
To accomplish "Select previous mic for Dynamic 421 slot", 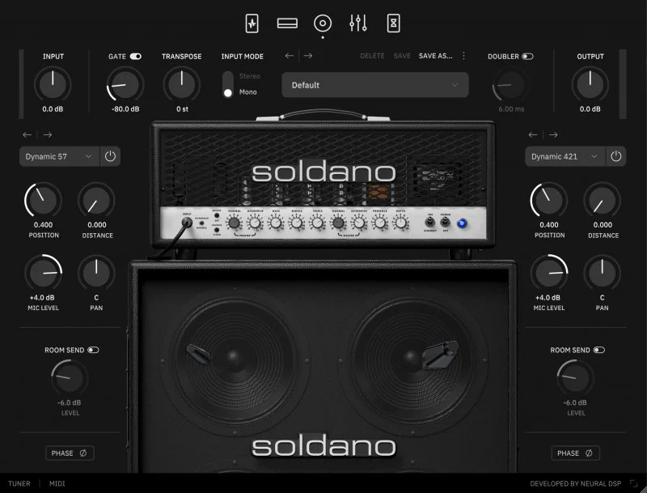I will [x=533, y=134].
